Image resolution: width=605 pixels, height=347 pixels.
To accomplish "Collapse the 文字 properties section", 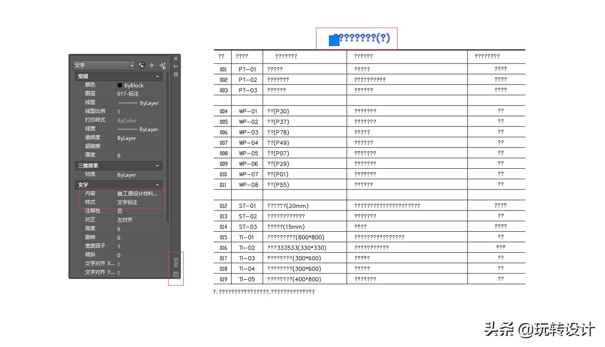I will (x=158, y=185).
